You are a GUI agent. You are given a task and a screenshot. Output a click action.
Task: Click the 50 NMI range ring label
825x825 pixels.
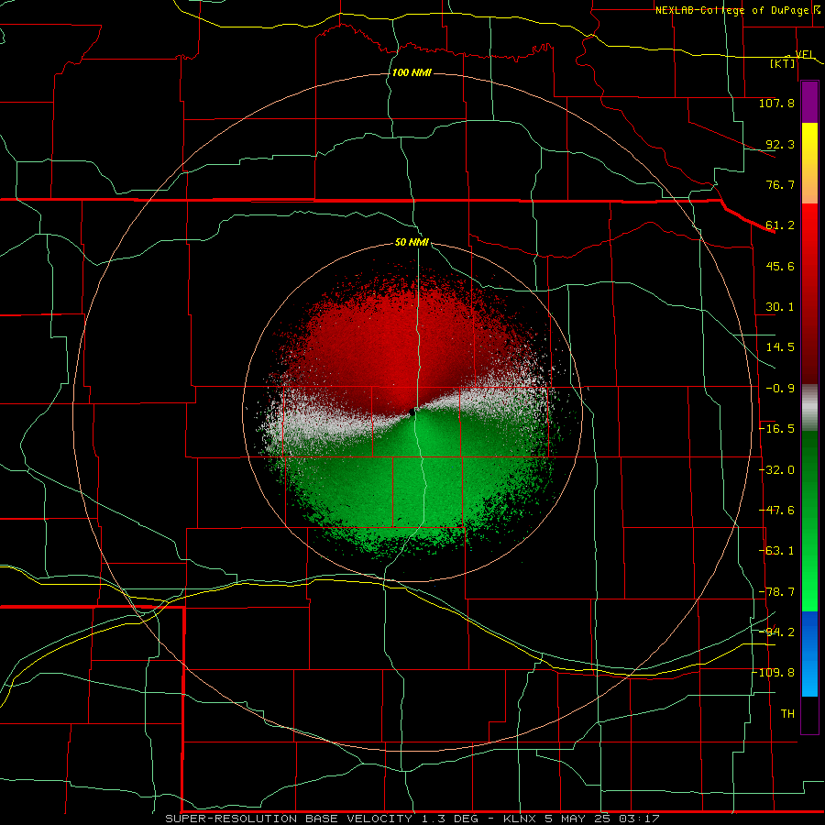point(412,243)
